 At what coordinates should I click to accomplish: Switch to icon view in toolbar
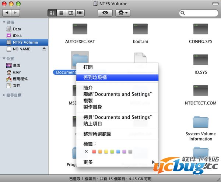52,13
